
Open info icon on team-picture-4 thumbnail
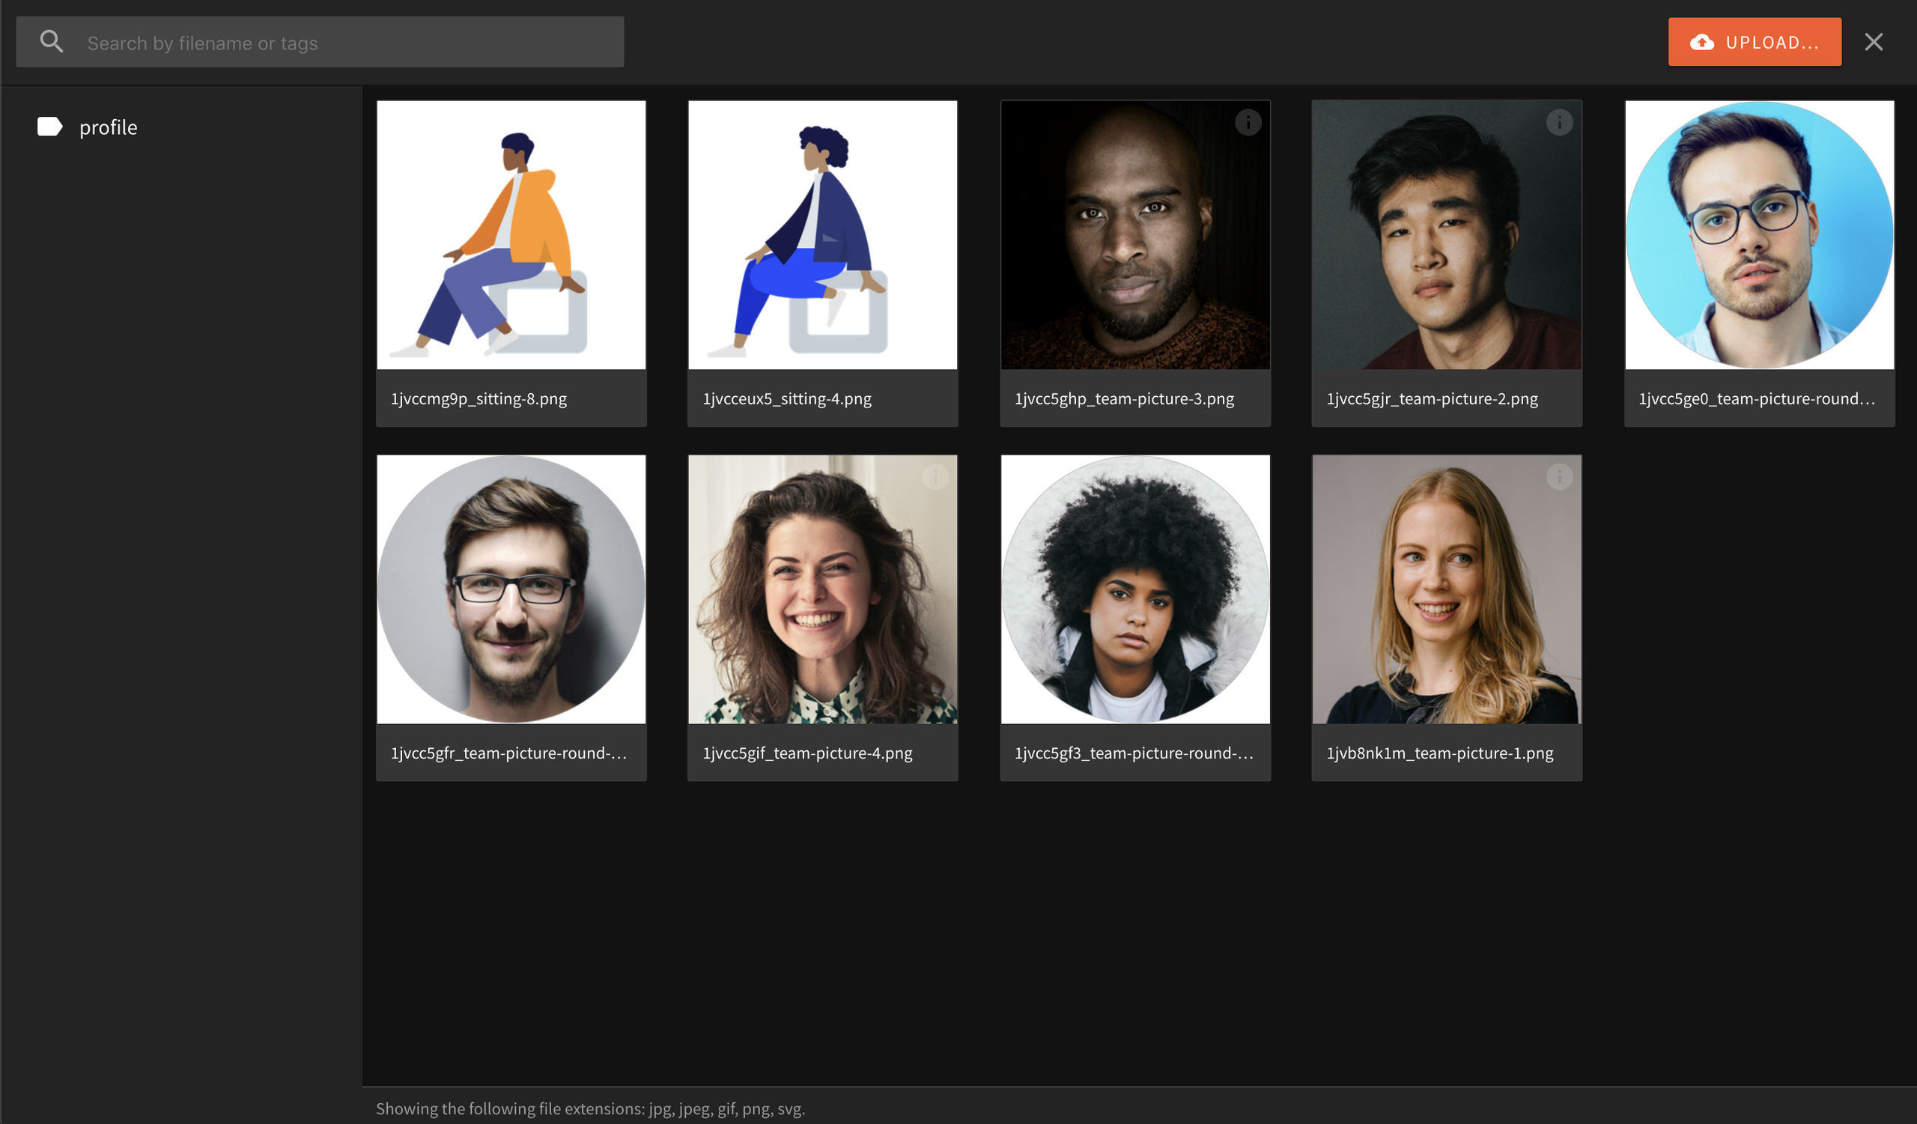pyautogui.click(x=935, y=477)
